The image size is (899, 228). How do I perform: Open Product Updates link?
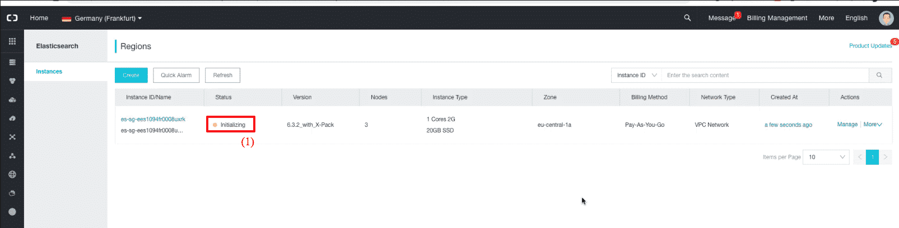pos(870,46)
